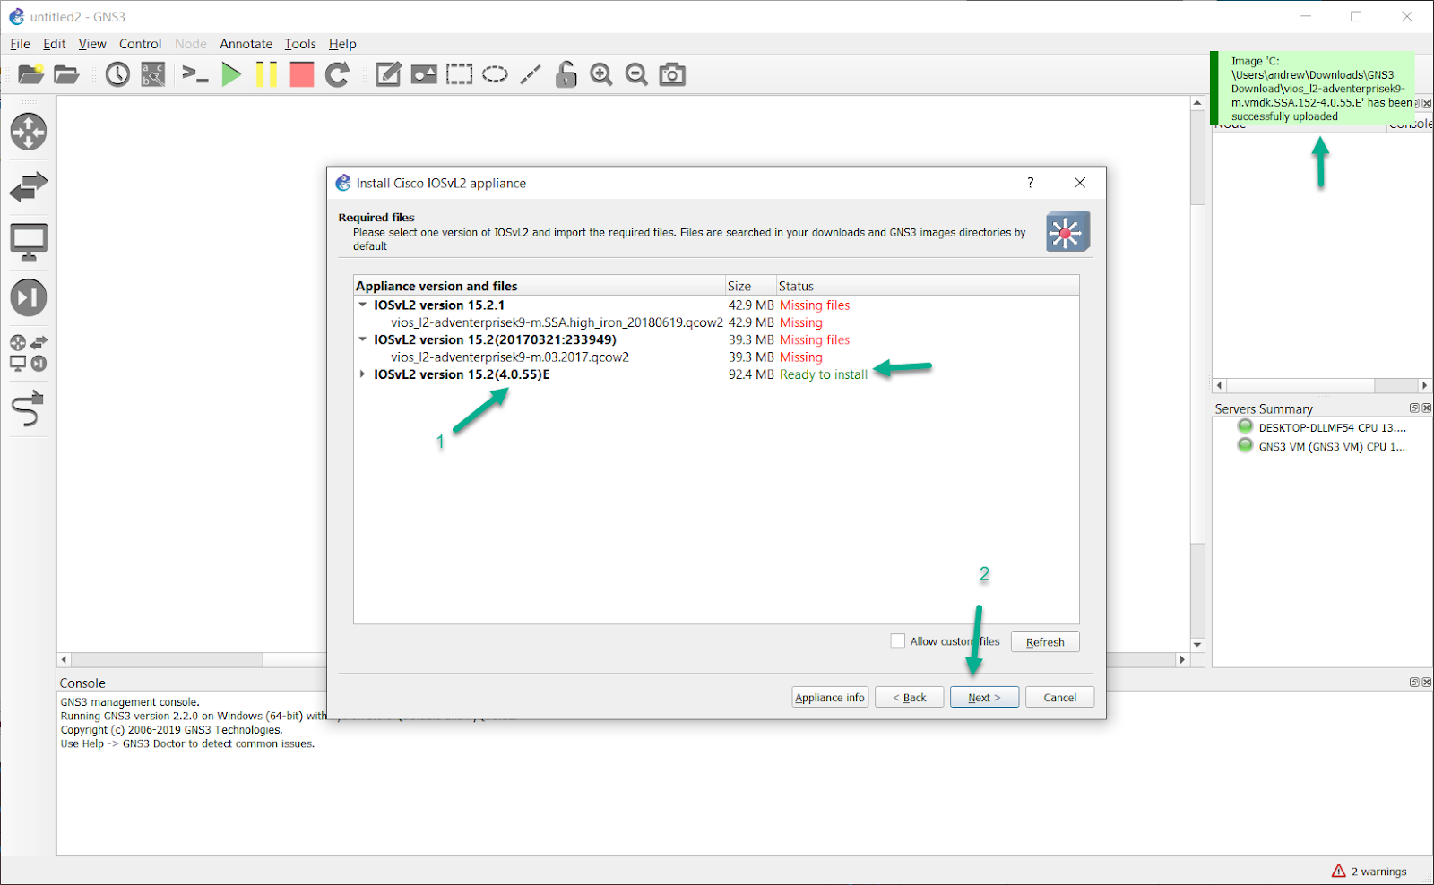
Task: Click the zoom out magnifier icon
Action: [636, 74]
